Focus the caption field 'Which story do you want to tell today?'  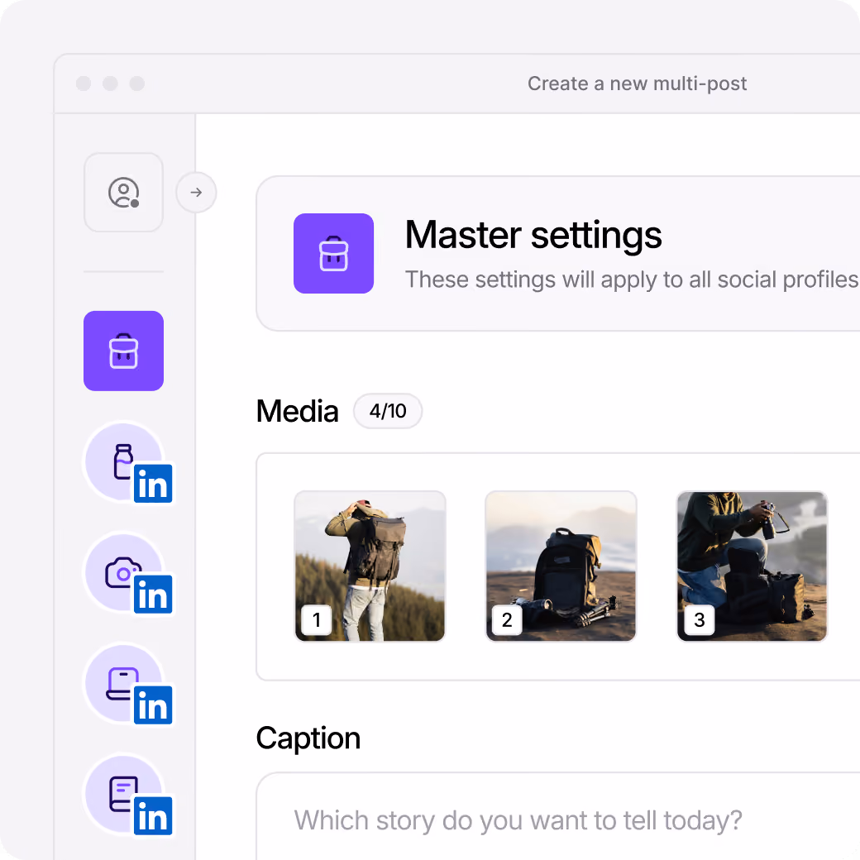(x=558, y=816)
